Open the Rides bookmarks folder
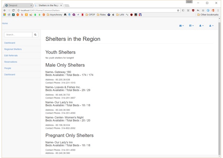This screenshot has height=158, width=223. click(x=101, y=15)
